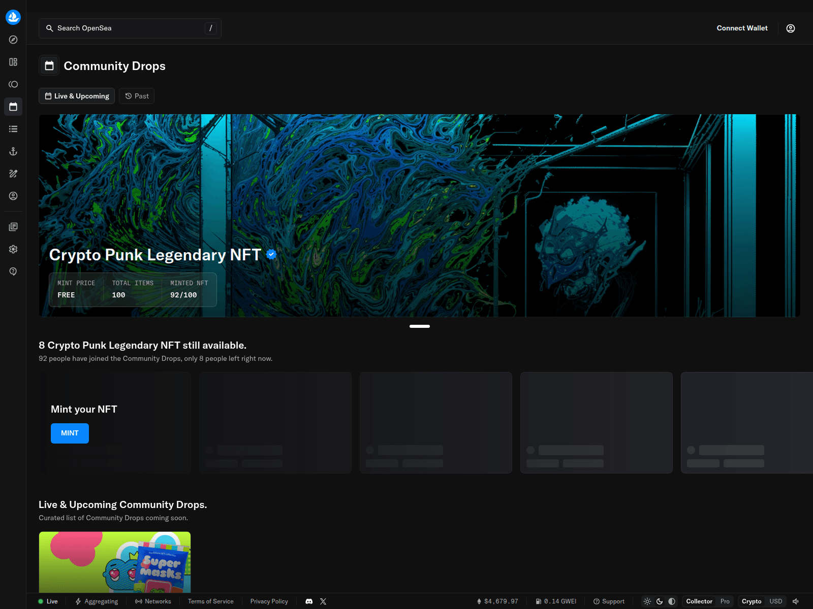Viewport: 813px width, 609px height.
Task: Open the Discover compass icon in sidebar
Action: (x=13, y=40)
